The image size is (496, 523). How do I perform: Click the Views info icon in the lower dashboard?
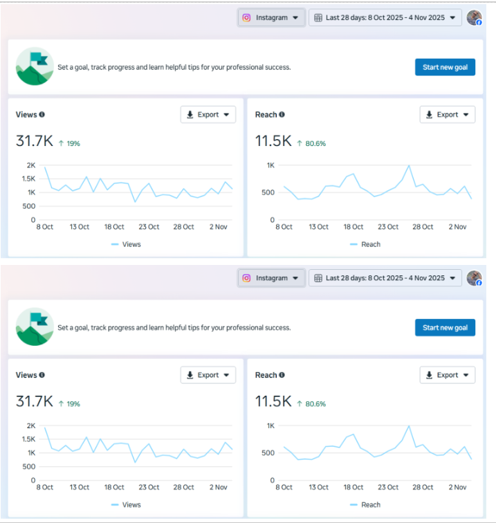click(x=42, y=375)
